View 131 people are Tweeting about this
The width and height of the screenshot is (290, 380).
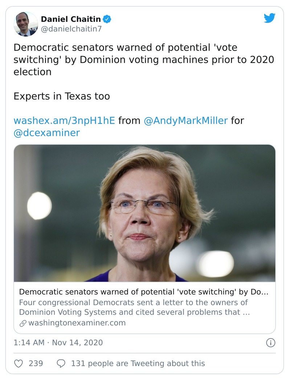(138, 363)
